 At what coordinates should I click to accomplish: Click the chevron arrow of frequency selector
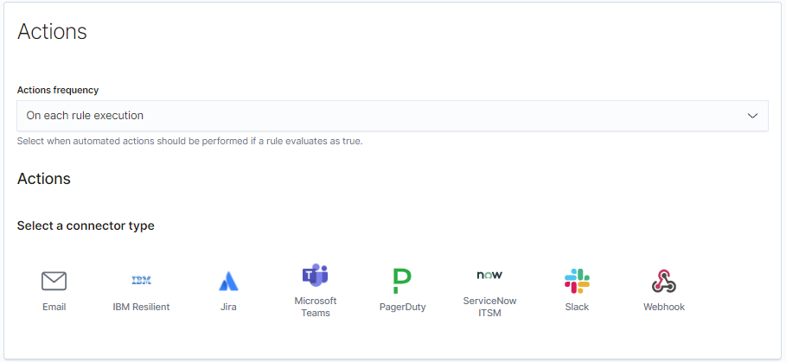click(752, 116)
